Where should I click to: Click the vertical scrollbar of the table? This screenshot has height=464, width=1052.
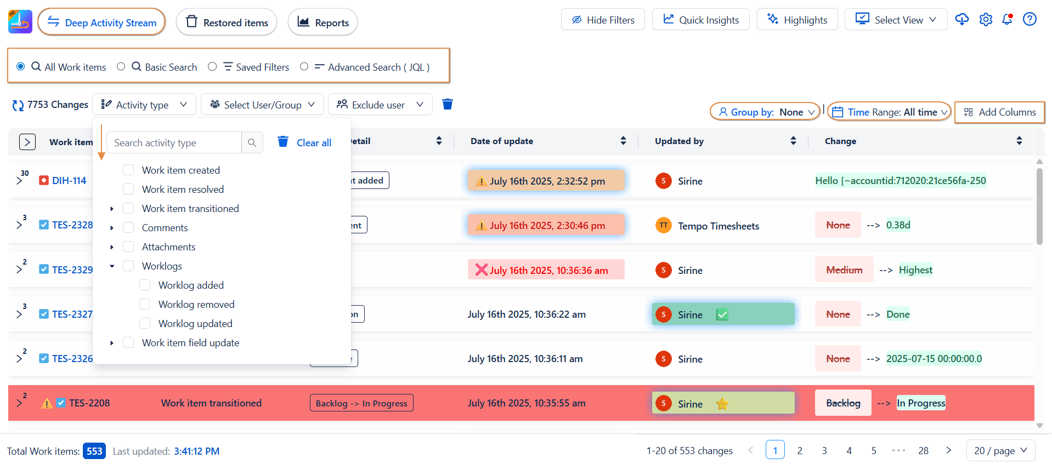click(x=1039, y=207)
